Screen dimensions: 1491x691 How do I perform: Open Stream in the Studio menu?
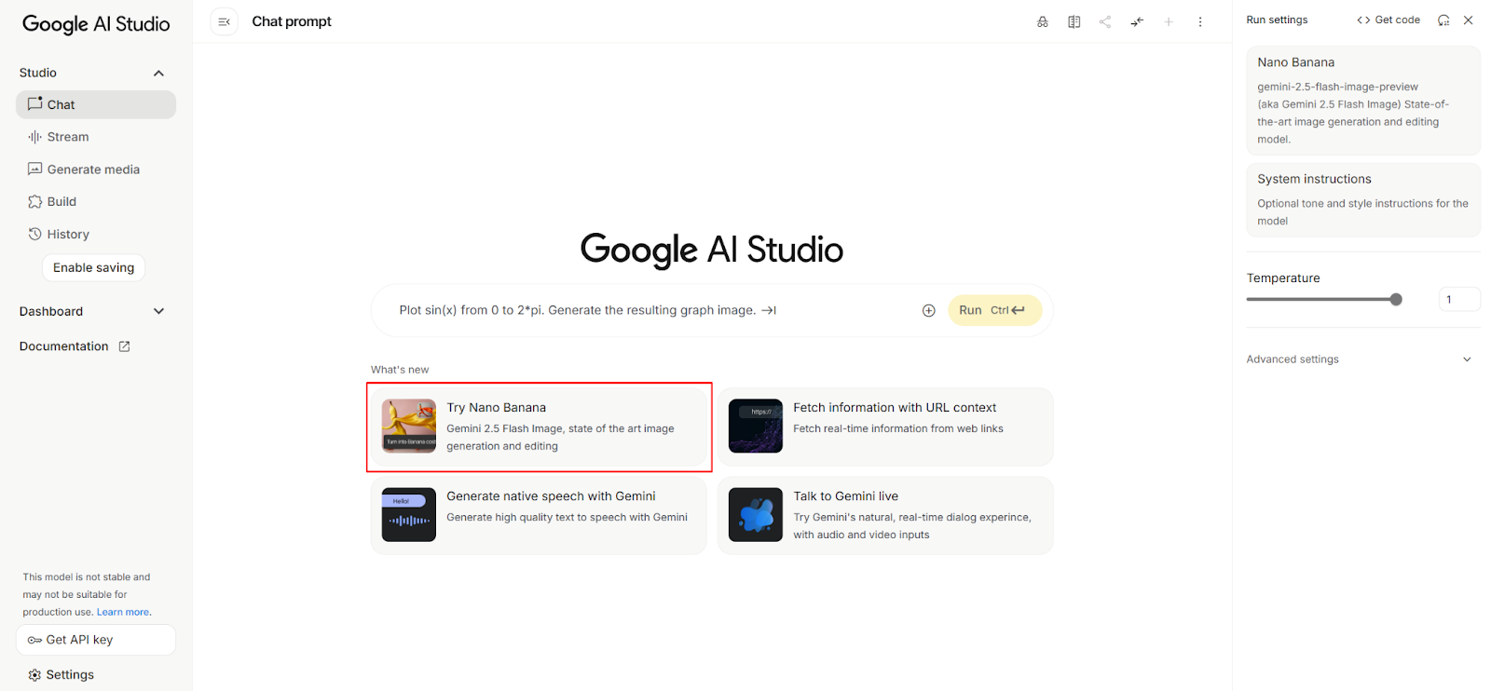click(96, 137)
